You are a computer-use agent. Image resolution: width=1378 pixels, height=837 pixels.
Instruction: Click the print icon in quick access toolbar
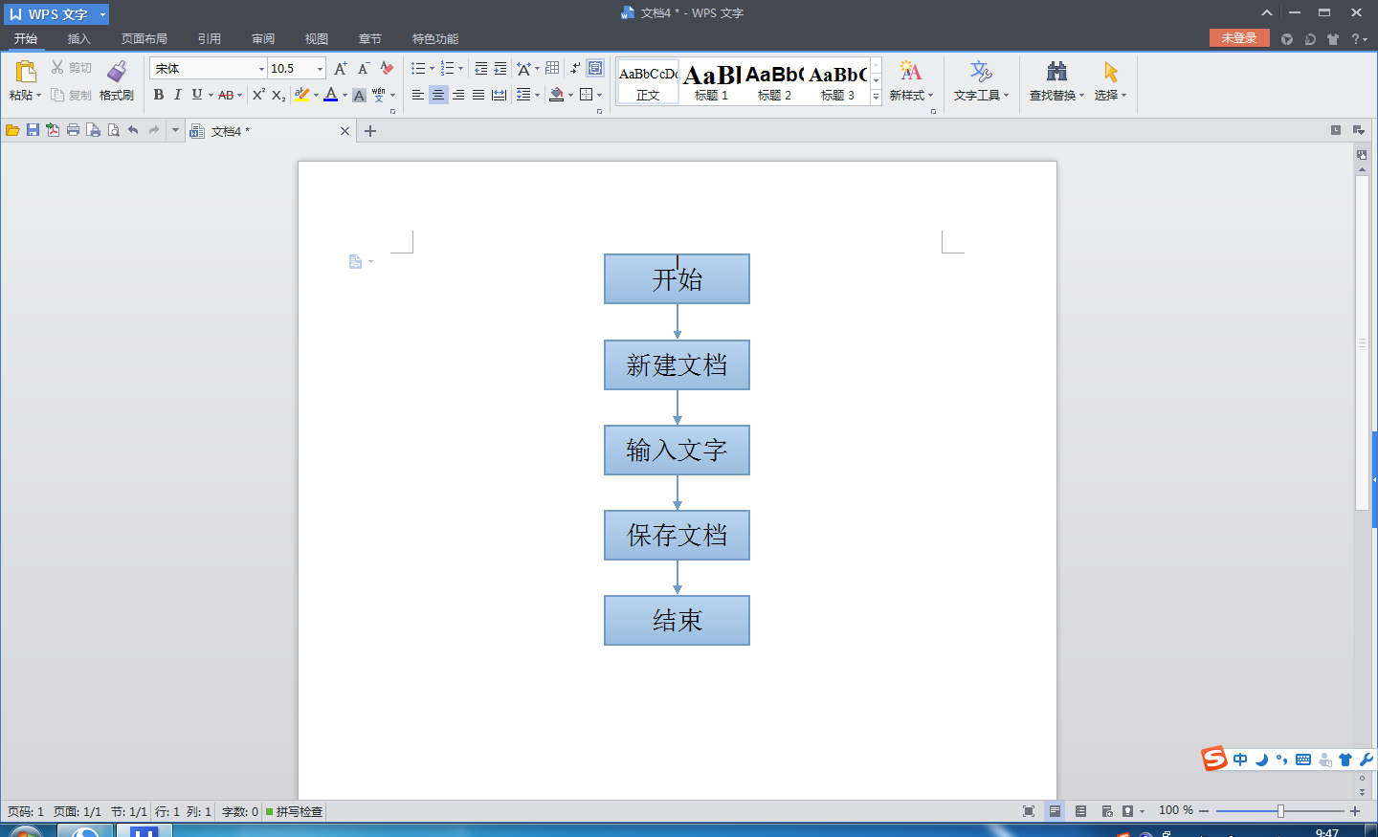pyautogui.click(x=73, y=130)
